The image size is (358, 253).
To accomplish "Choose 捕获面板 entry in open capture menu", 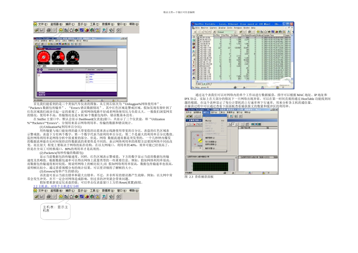I will [x=215, y=138].
